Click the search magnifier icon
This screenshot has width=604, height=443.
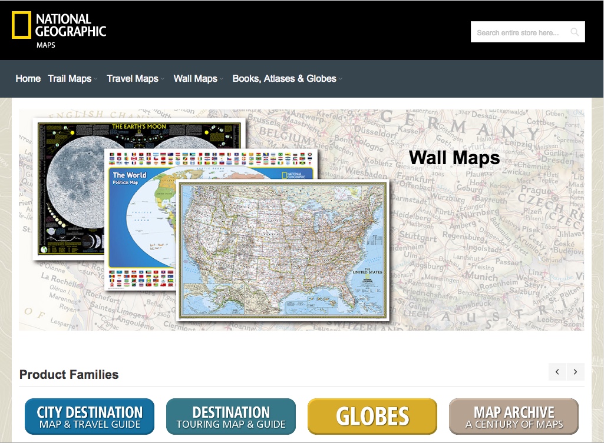575,32
